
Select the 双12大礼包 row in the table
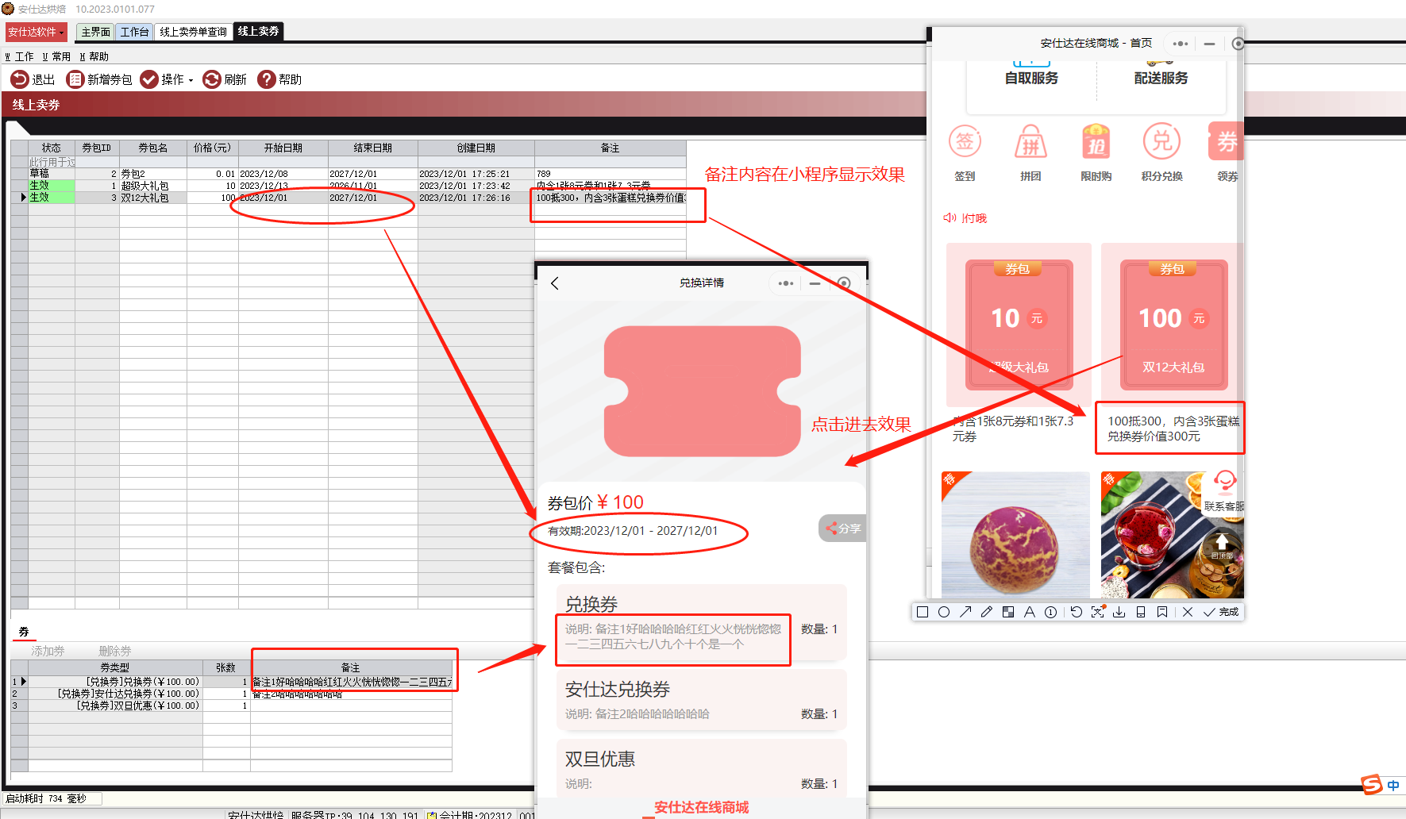(349, 198)
